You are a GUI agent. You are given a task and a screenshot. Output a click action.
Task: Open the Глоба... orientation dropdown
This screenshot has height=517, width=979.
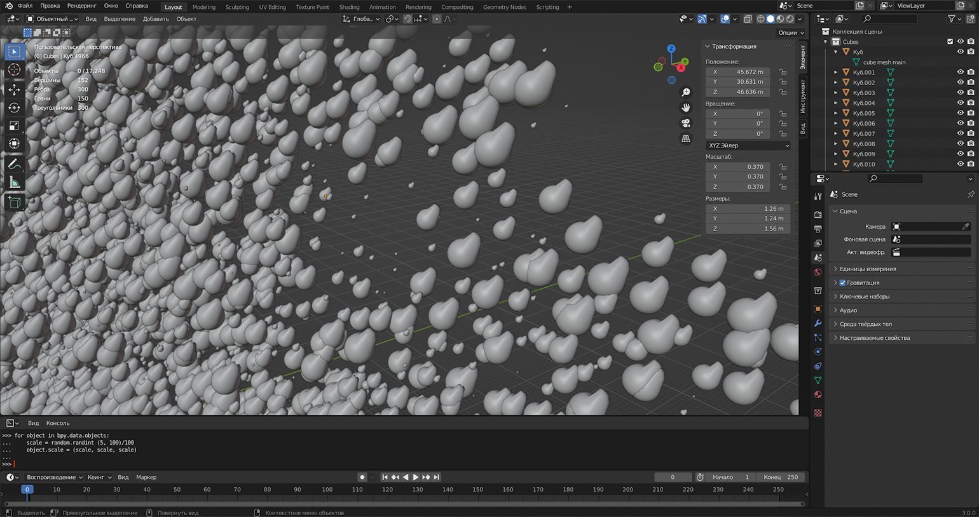(x=360, y=19)
